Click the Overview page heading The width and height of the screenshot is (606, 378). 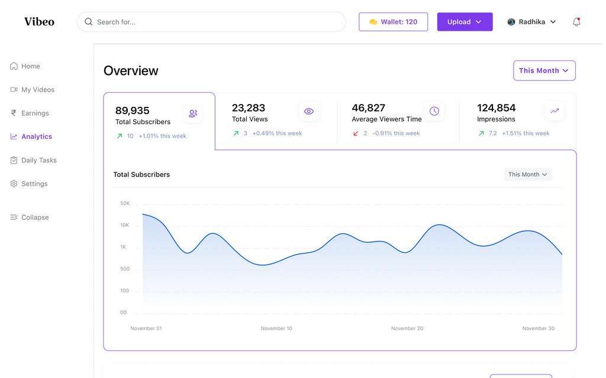131,71
